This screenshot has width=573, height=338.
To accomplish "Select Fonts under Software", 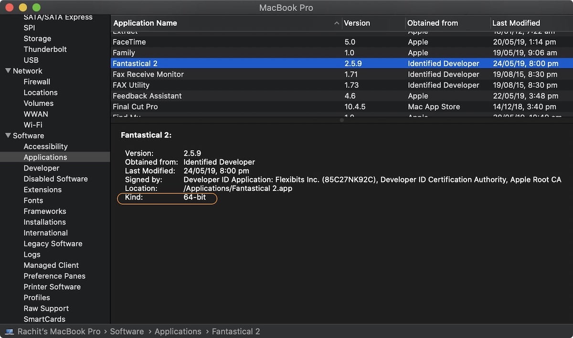I will [x=33, y=201].
